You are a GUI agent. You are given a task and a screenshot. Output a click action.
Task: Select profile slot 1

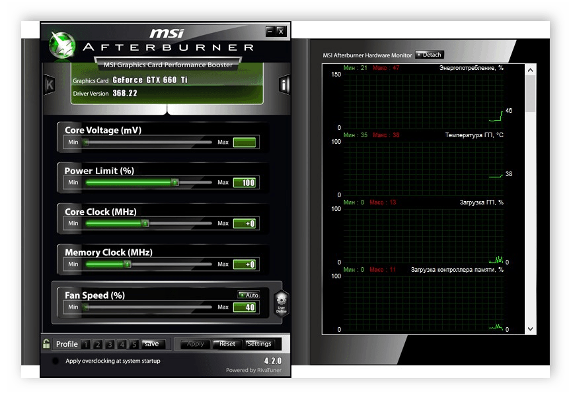tap(85, 344)
